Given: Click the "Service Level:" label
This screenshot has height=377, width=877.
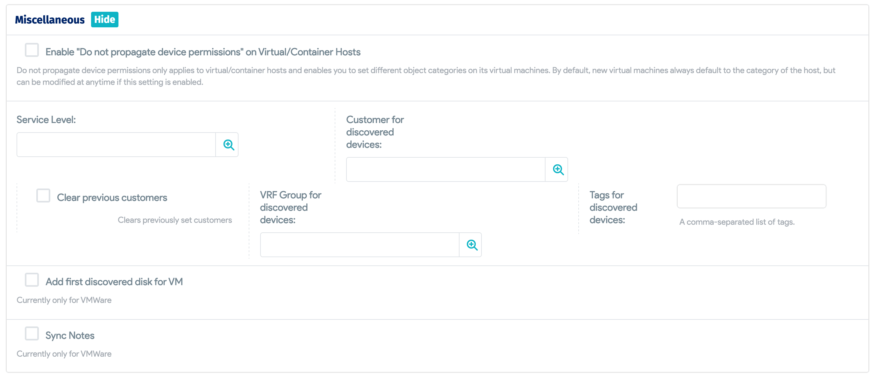Looking at the screenshot, I should (x=46, y=120).
